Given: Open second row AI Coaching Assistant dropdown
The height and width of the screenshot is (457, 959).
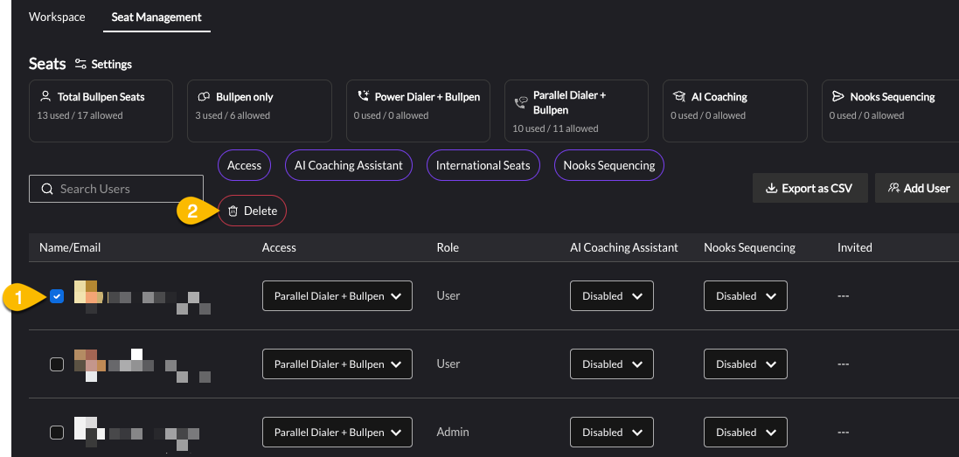Looking at the screenshot, I should (612, 364).
